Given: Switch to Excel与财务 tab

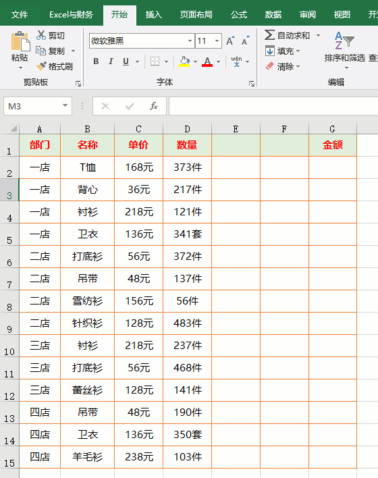Looking at the screenshot, I should [x=72, y=15].
